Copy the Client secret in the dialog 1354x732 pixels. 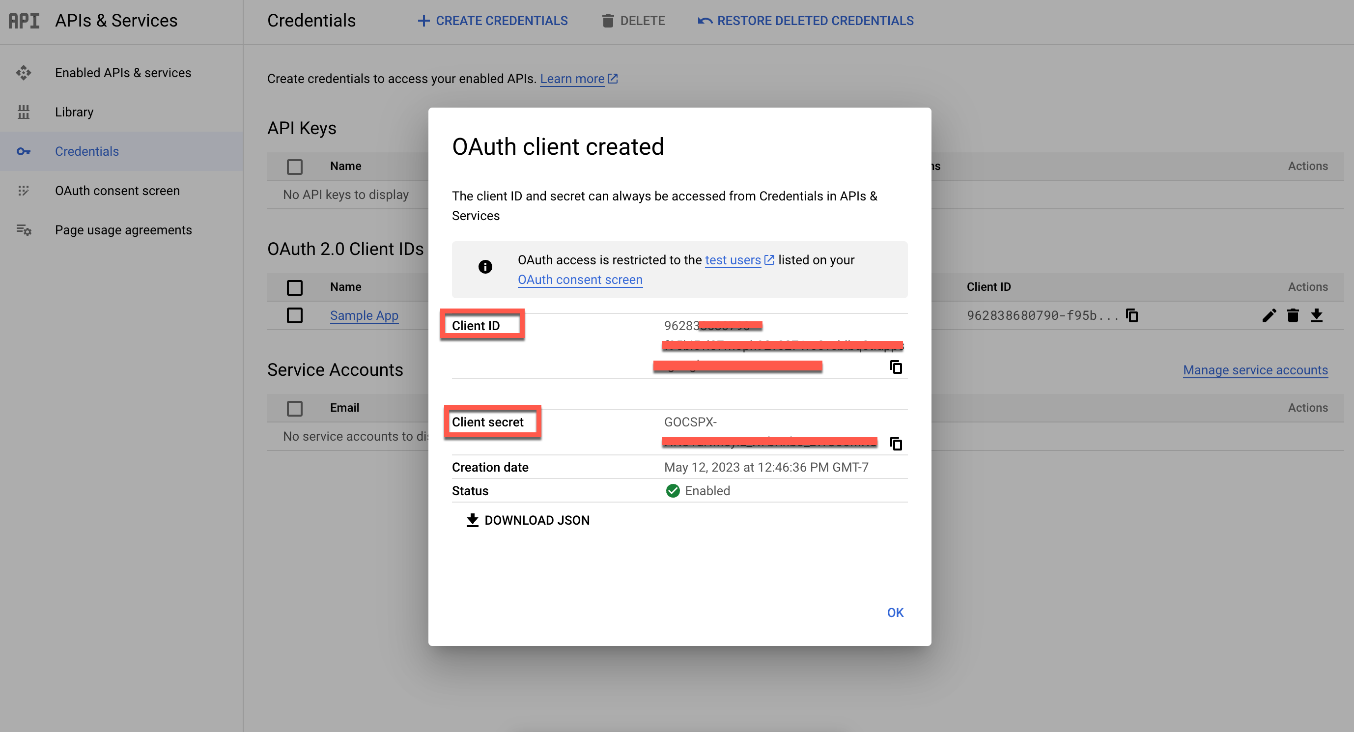896,444
